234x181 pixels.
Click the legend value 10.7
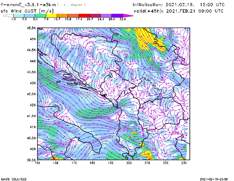57,19
